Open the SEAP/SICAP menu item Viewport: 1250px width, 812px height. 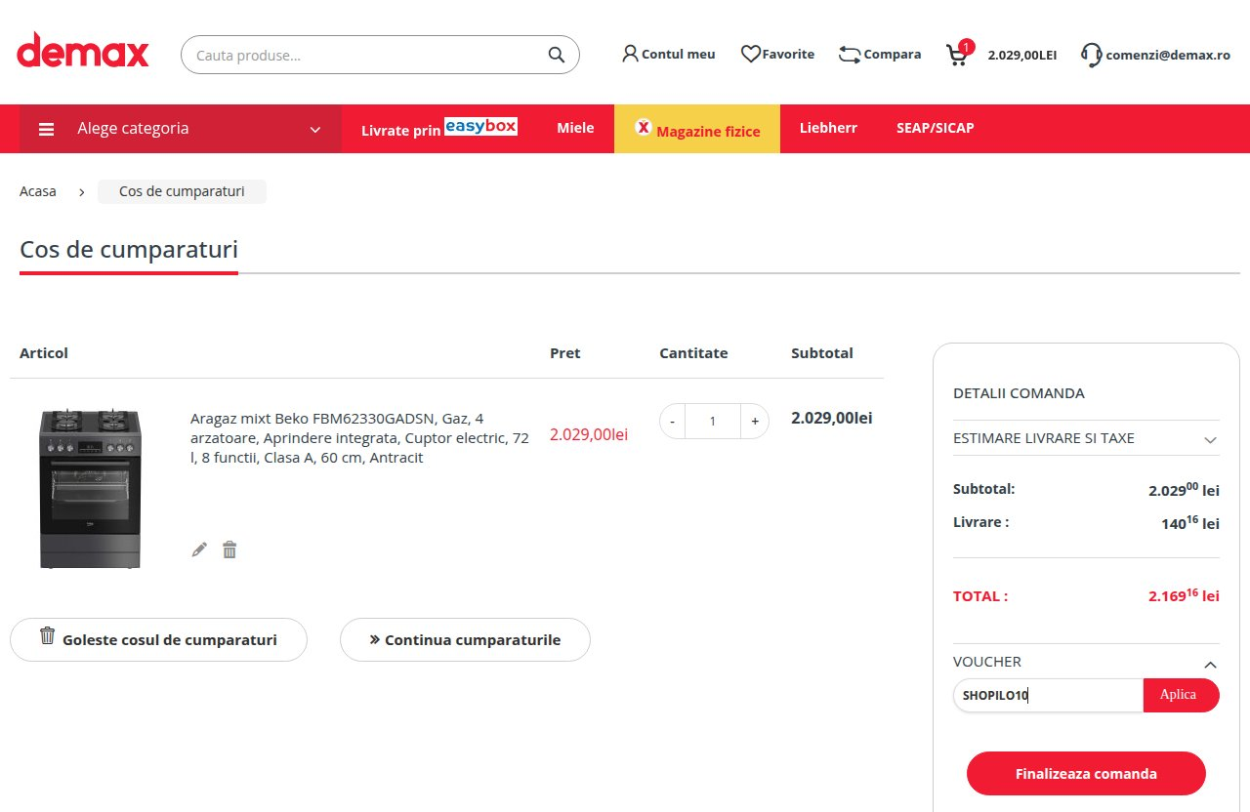(935, 128)
